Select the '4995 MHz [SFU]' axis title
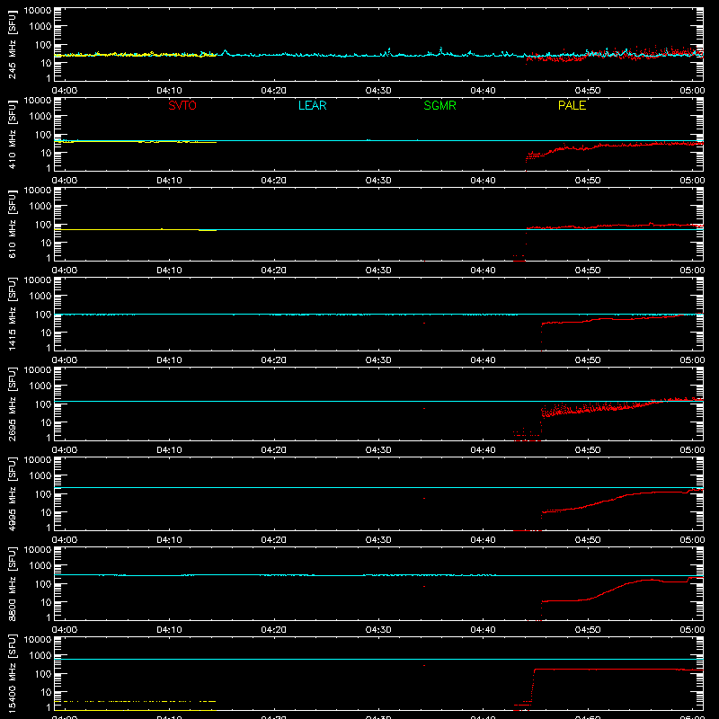The height and width of the screenshot is (719, 719). click(x=13, y=493)
